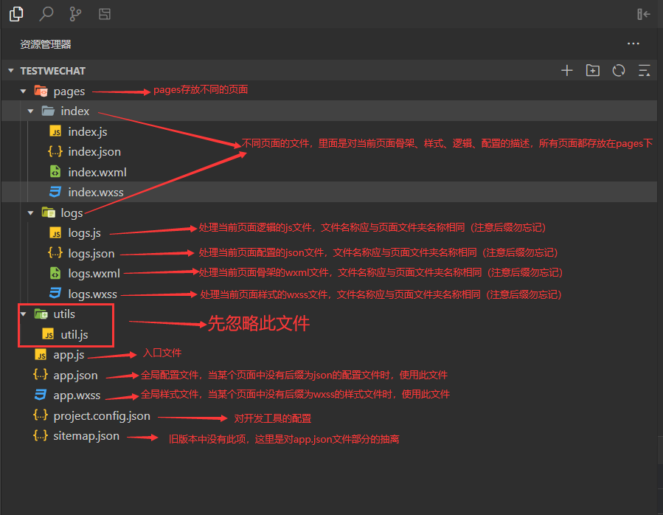663x515 pixels.
Task: Click the TESTWECHAT section header label
Action: pyautogui.click(x=53, y=71)
